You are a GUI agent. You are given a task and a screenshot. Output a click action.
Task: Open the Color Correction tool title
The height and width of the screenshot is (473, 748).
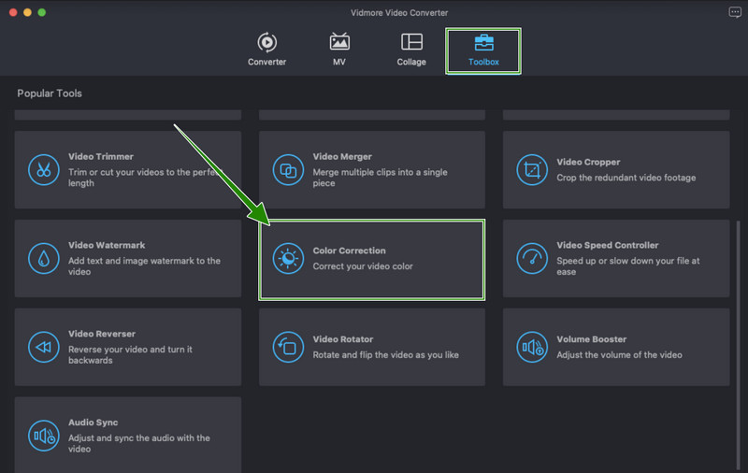click(349, 251)
